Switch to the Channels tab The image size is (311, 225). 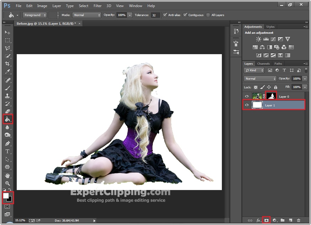pos(263,64)
